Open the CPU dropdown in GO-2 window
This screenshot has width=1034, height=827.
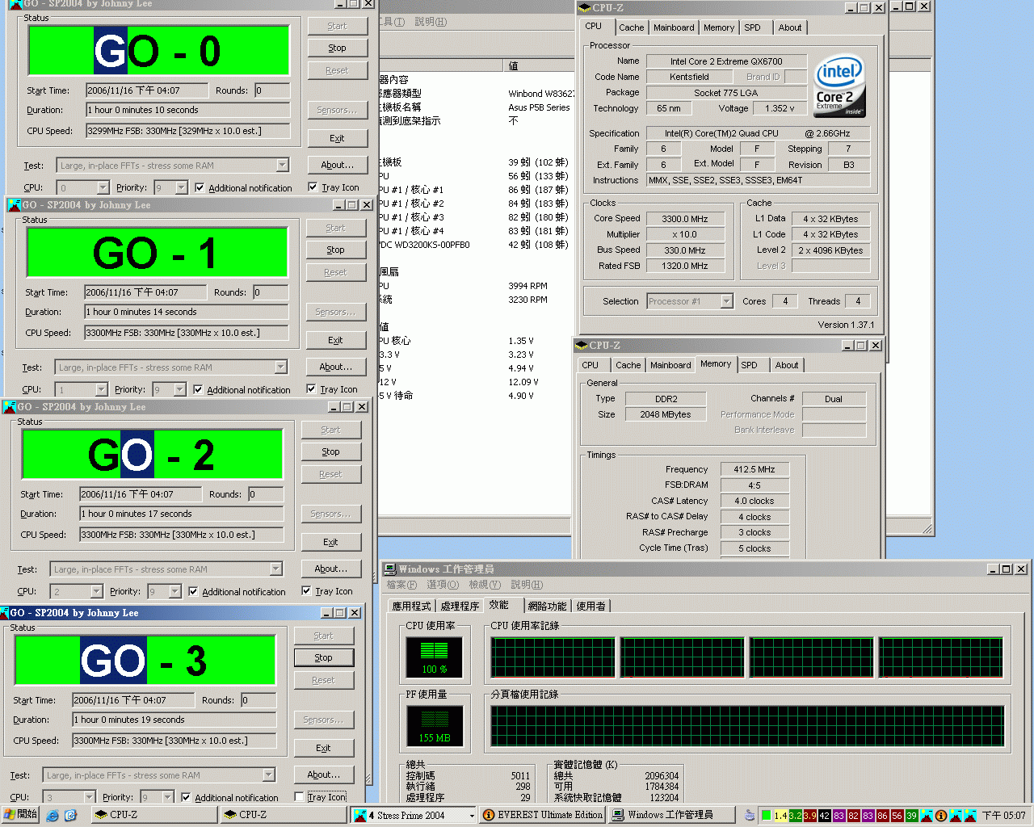pos(96,591)
